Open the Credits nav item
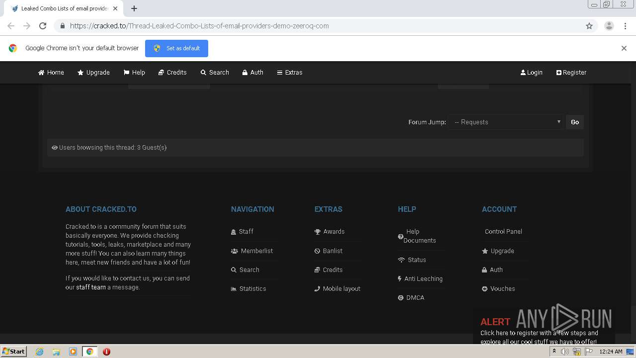This screenshot has height=358, width=636. [172, 72]
